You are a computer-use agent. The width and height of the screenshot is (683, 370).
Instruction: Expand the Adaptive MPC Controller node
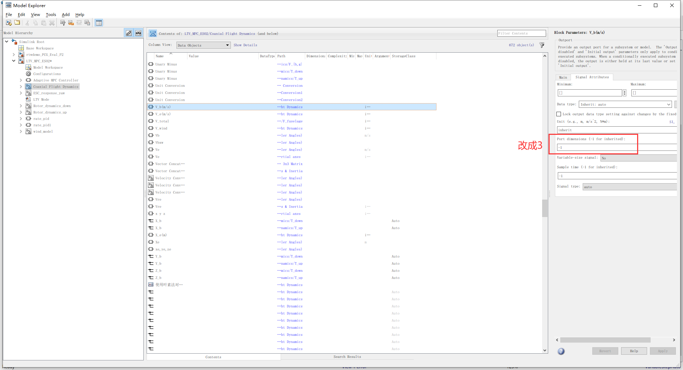21,80
